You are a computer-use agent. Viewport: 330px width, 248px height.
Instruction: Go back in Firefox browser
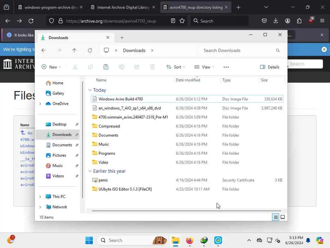tap(8, 21)
